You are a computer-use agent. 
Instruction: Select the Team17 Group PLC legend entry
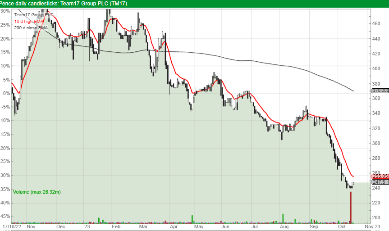pyautogui.click(x=33, y=14)
